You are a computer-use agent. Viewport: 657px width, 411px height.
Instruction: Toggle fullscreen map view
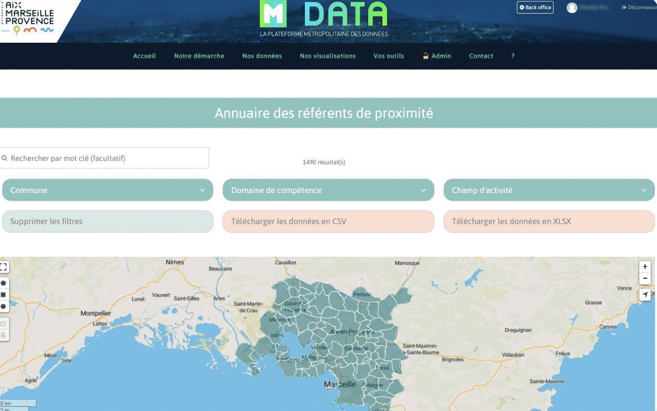pos(4,267)
